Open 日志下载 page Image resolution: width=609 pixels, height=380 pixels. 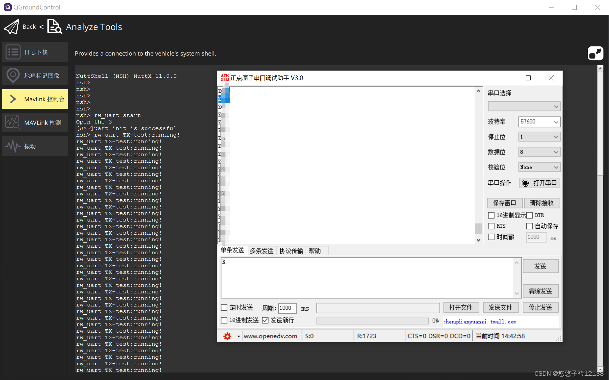point(35,52)
